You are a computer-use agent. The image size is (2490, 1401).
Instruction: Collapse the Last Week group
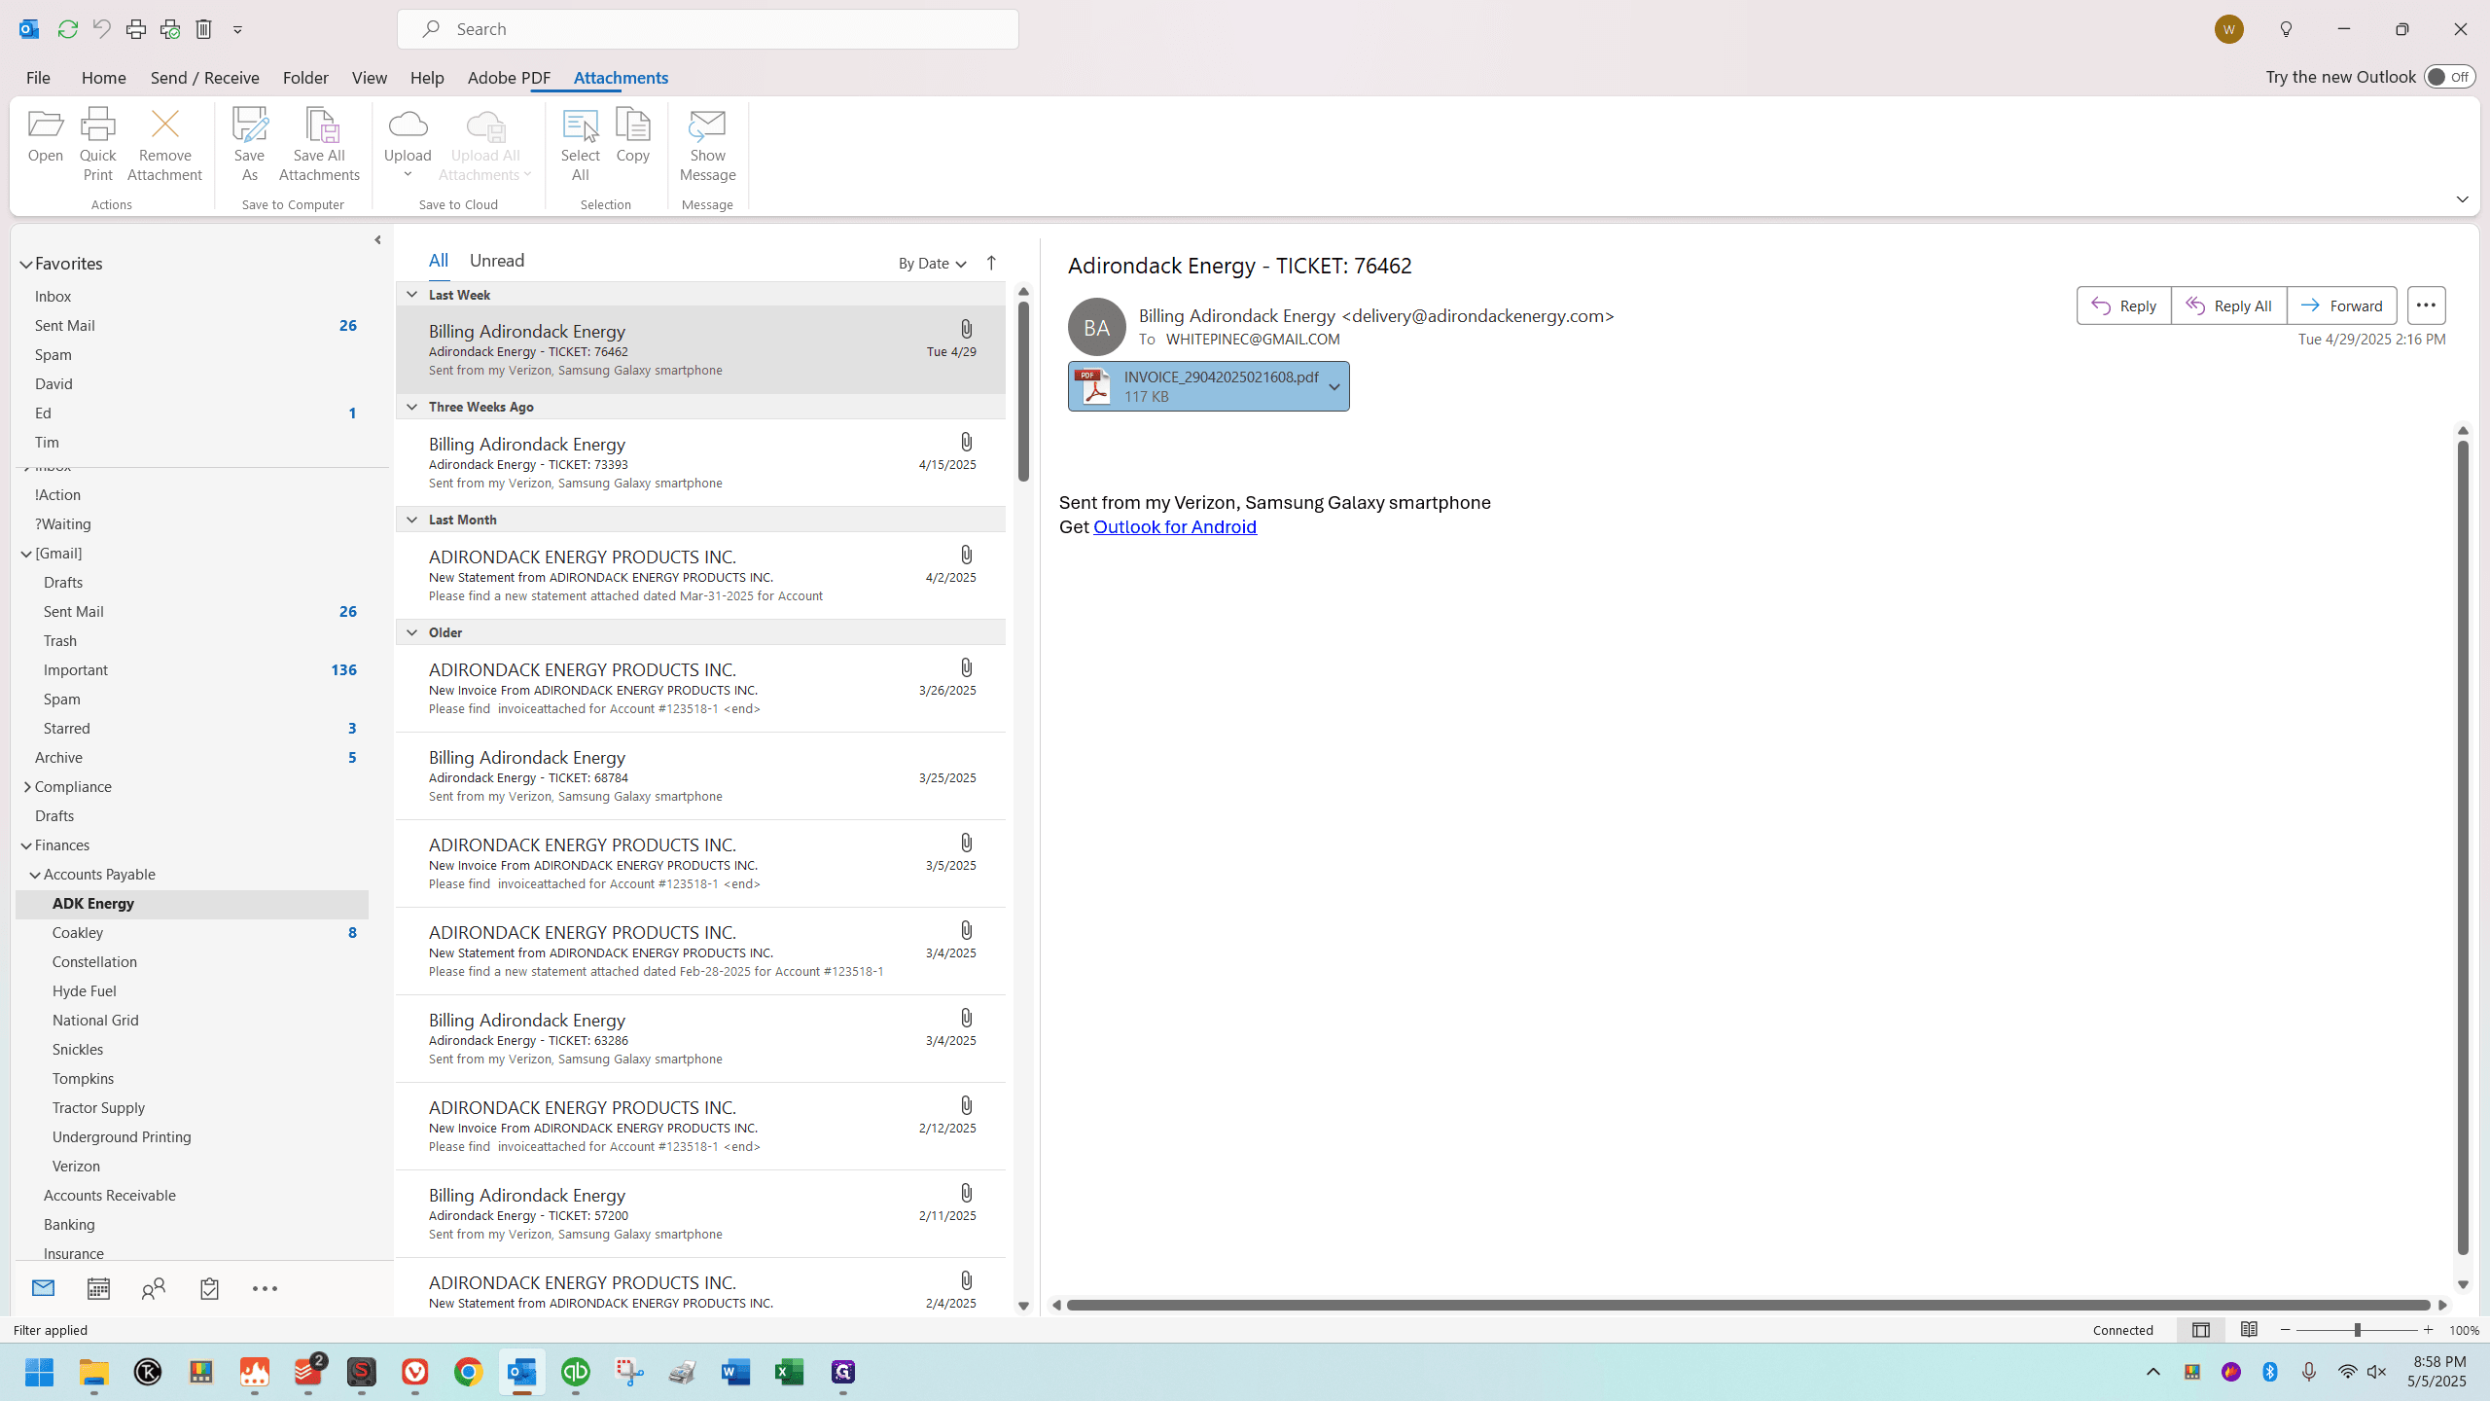tap(411, 295)
